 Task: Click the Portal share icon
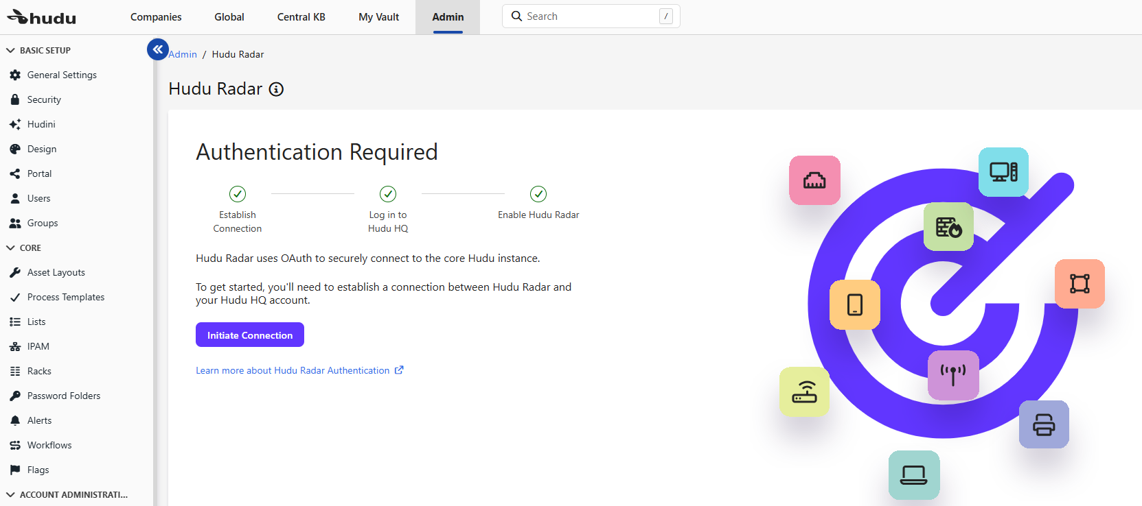click(x=15, y=173)
